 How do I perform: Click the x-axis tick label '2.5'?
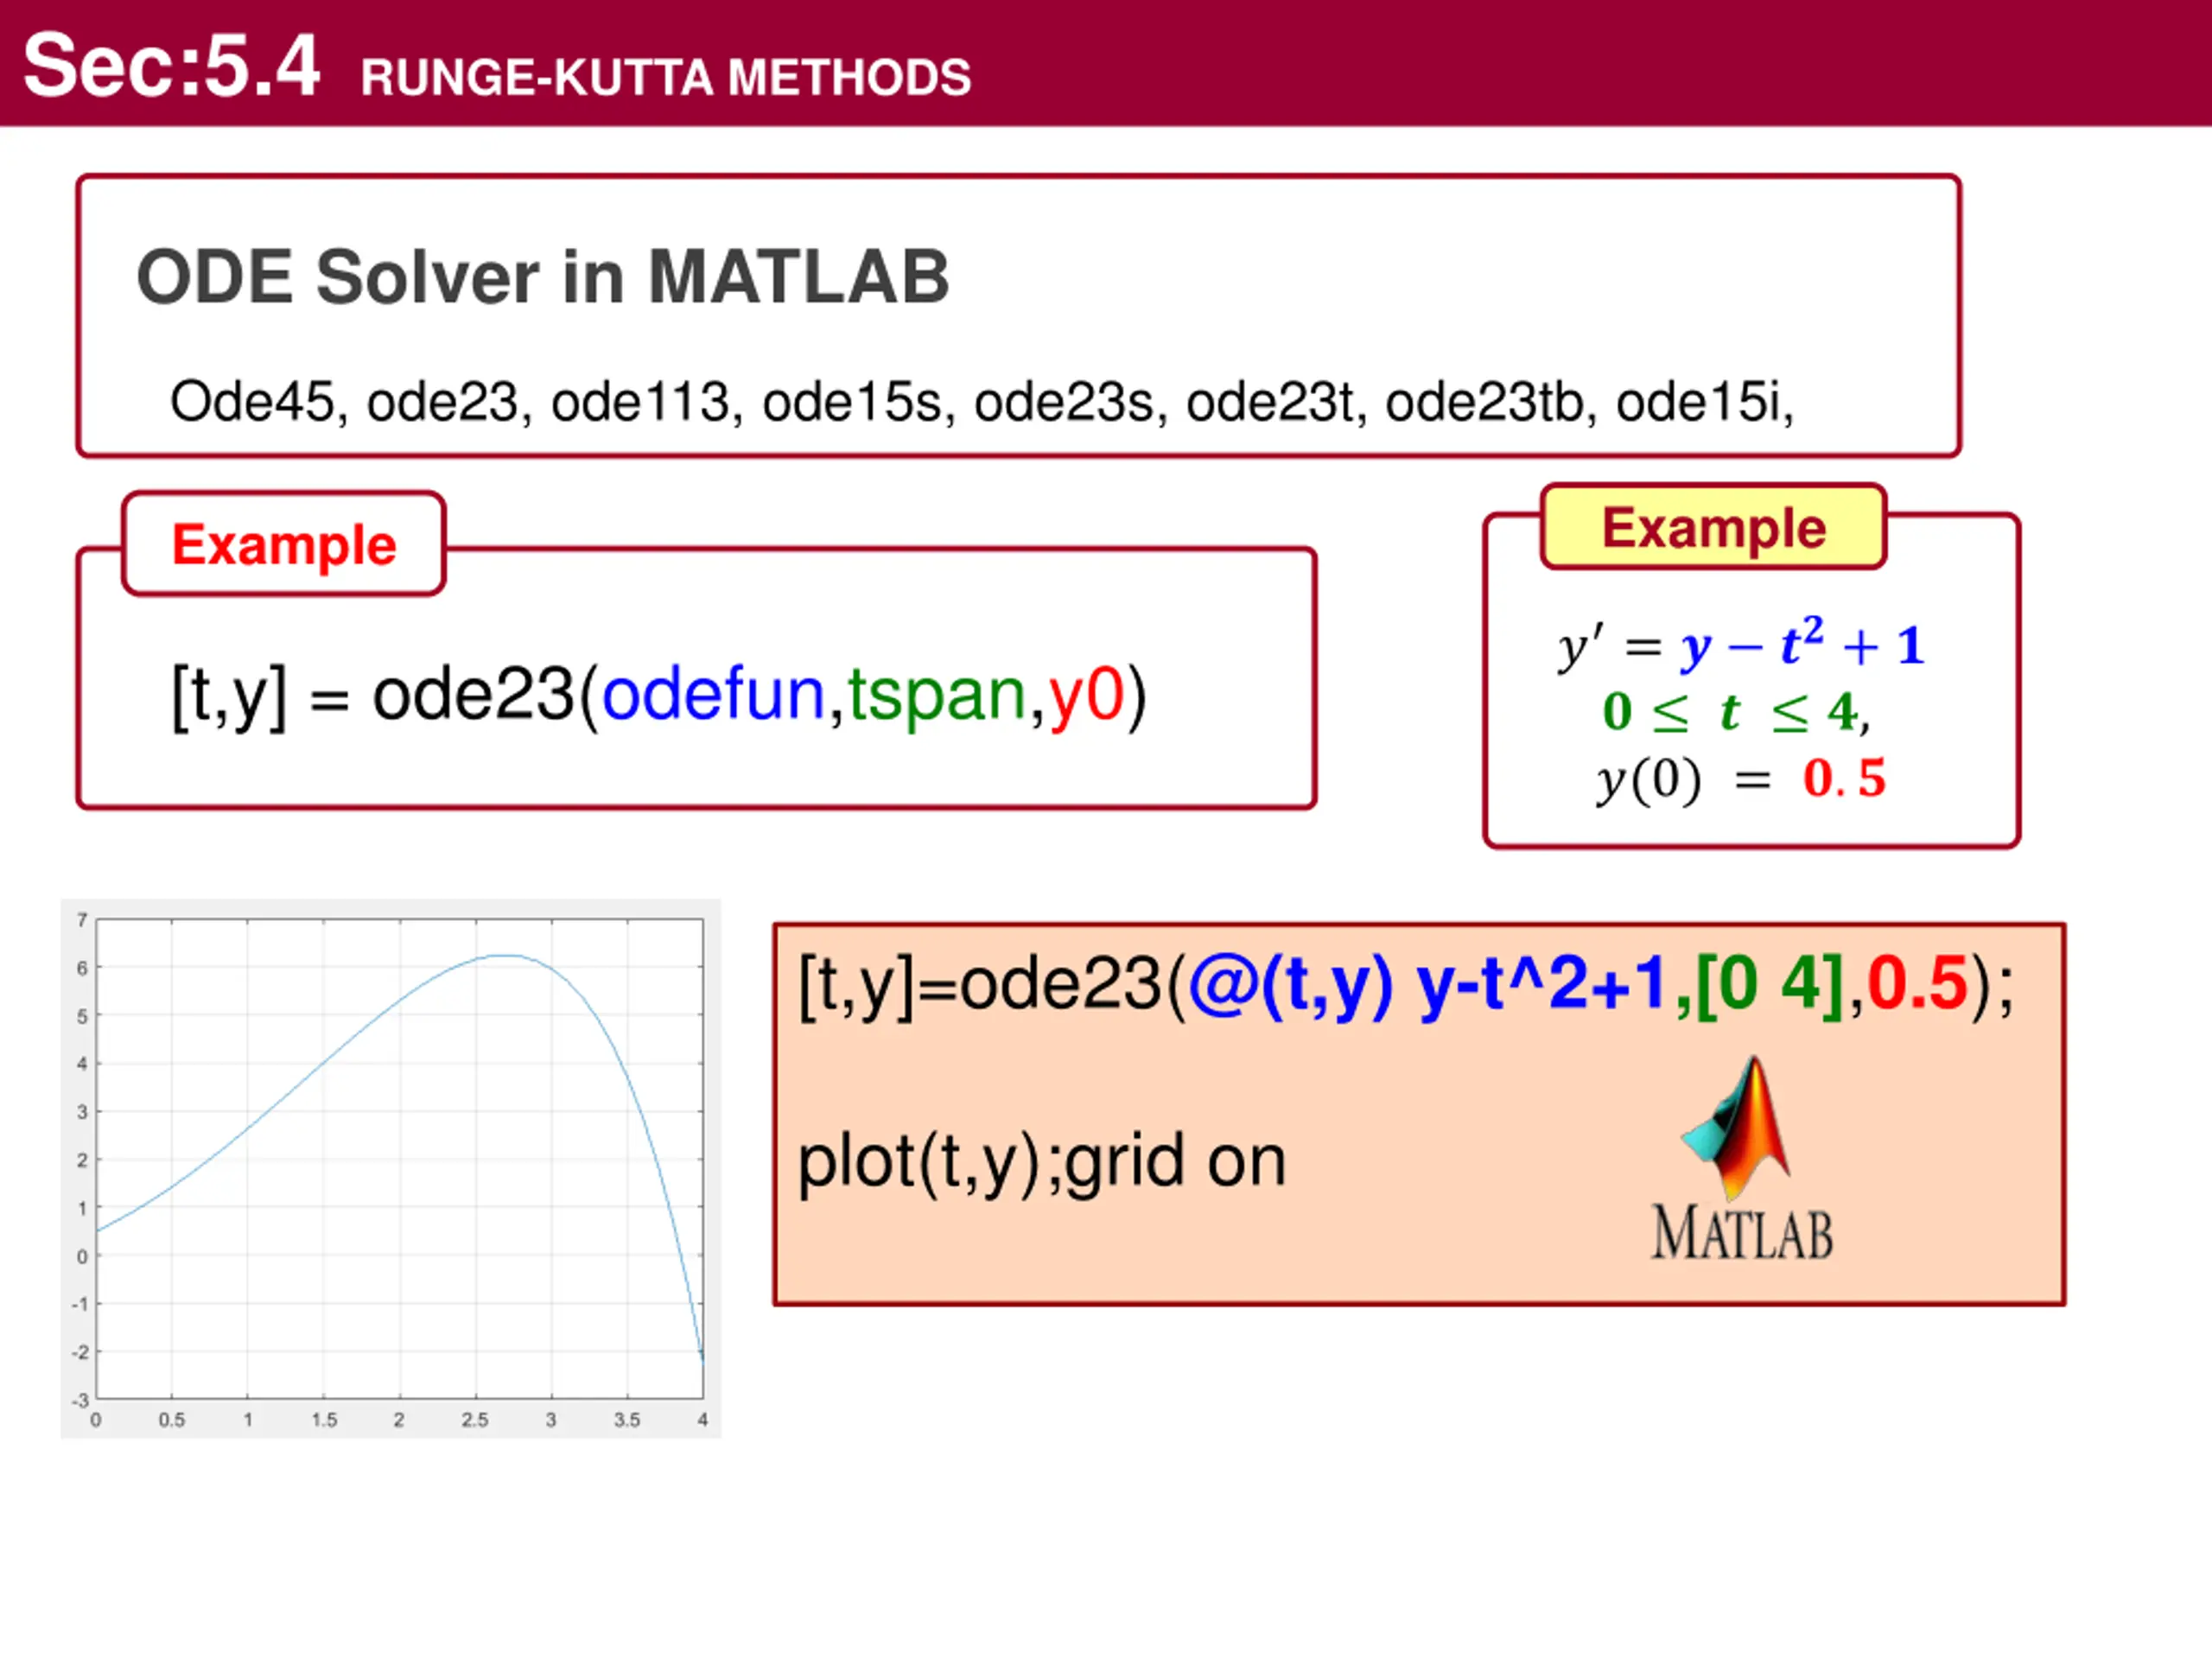(475, 1420)
